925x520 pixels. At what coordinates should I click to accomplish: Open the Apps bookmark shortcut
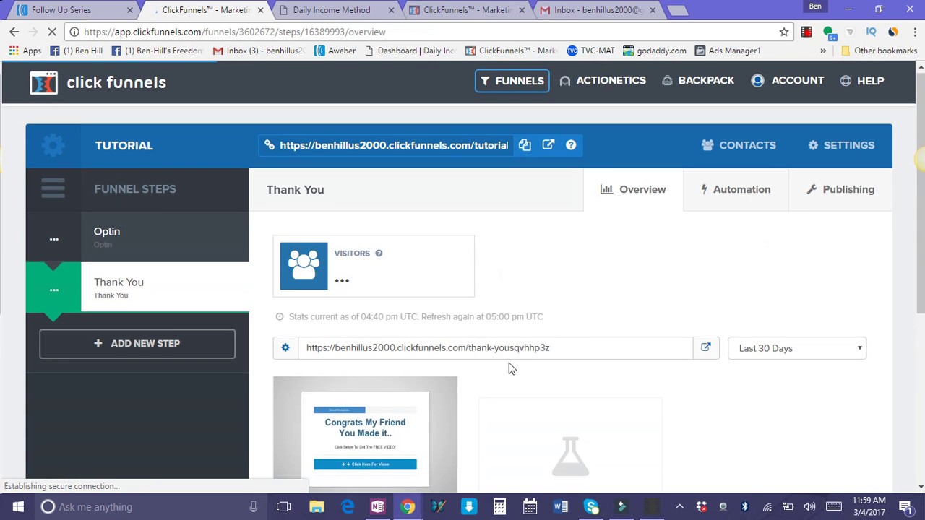pos(25,51)
